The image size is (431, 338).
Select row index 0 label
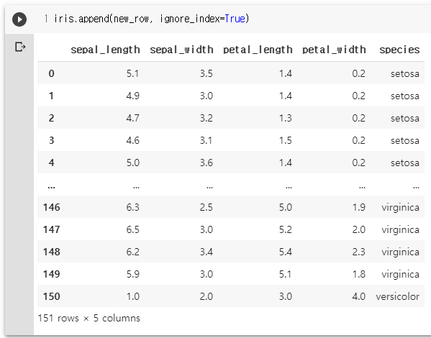[51, 73]
